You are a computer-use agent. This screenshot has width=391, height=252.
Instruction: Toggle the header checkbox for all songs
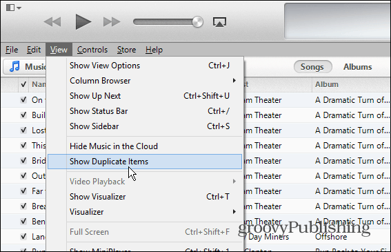click(x=23, y=84)
